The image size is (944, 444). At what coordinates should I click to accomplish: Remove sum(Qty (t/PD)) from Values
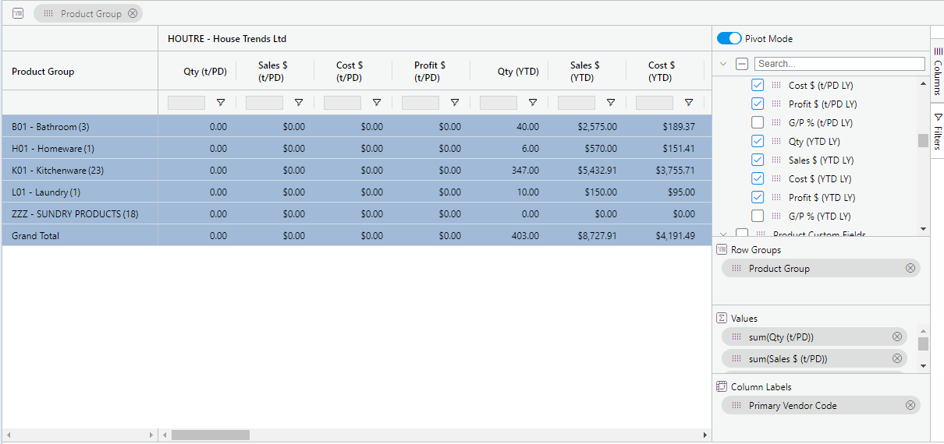click(x=897, y=337)
